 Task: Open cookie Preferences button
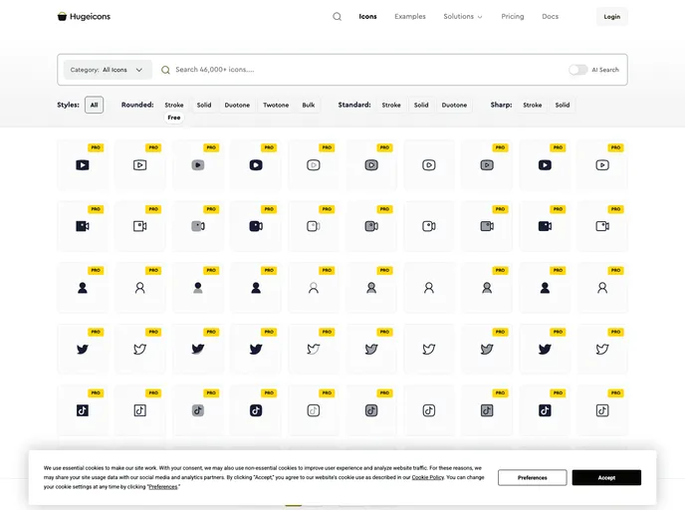pyautogui.click(x=532, y=478)
